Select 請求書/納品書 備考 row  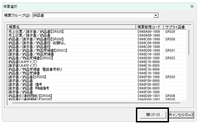click(97, 85)
